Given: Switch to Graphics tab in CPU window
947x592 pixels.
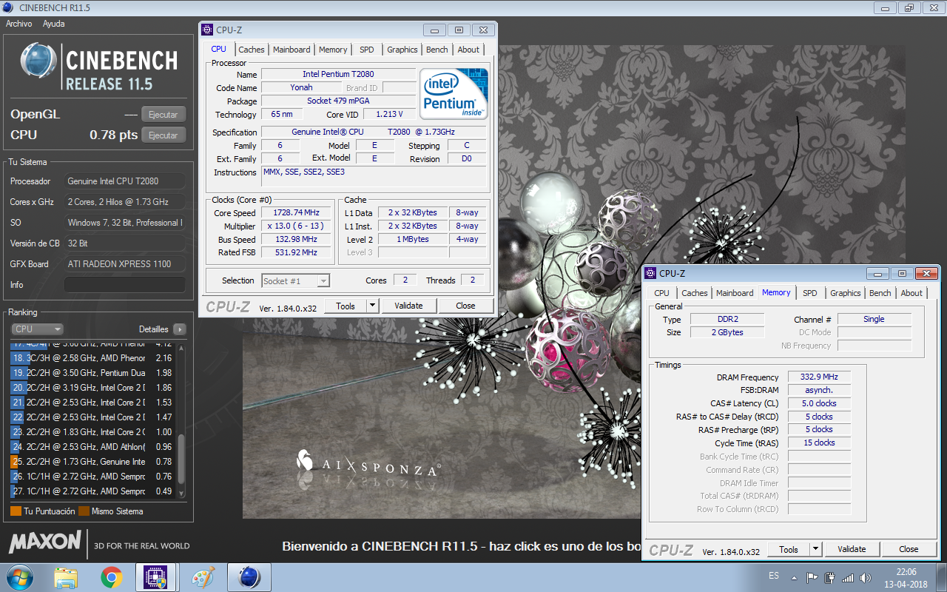Looking at the screenshot, I should click(x=402, y=50).
